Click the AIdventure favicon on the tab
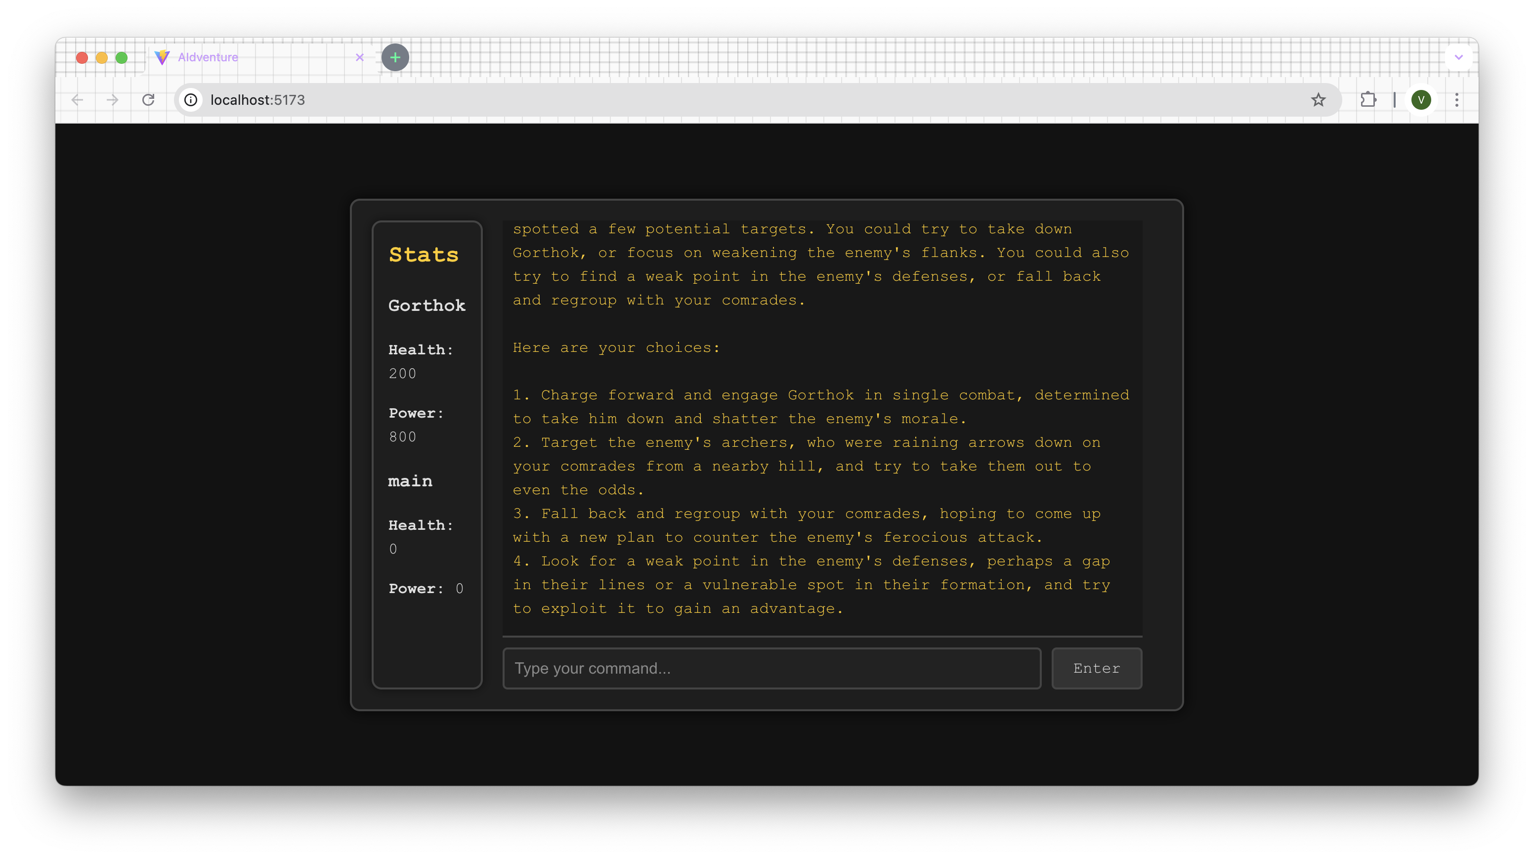This screenshot has height=859, width=1534. (x=163, y=57)
